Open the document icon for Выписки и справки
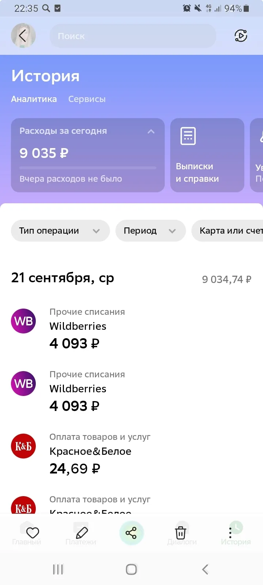Image resolution: width=263 pixels, height=585 pixels. point(188,136)
